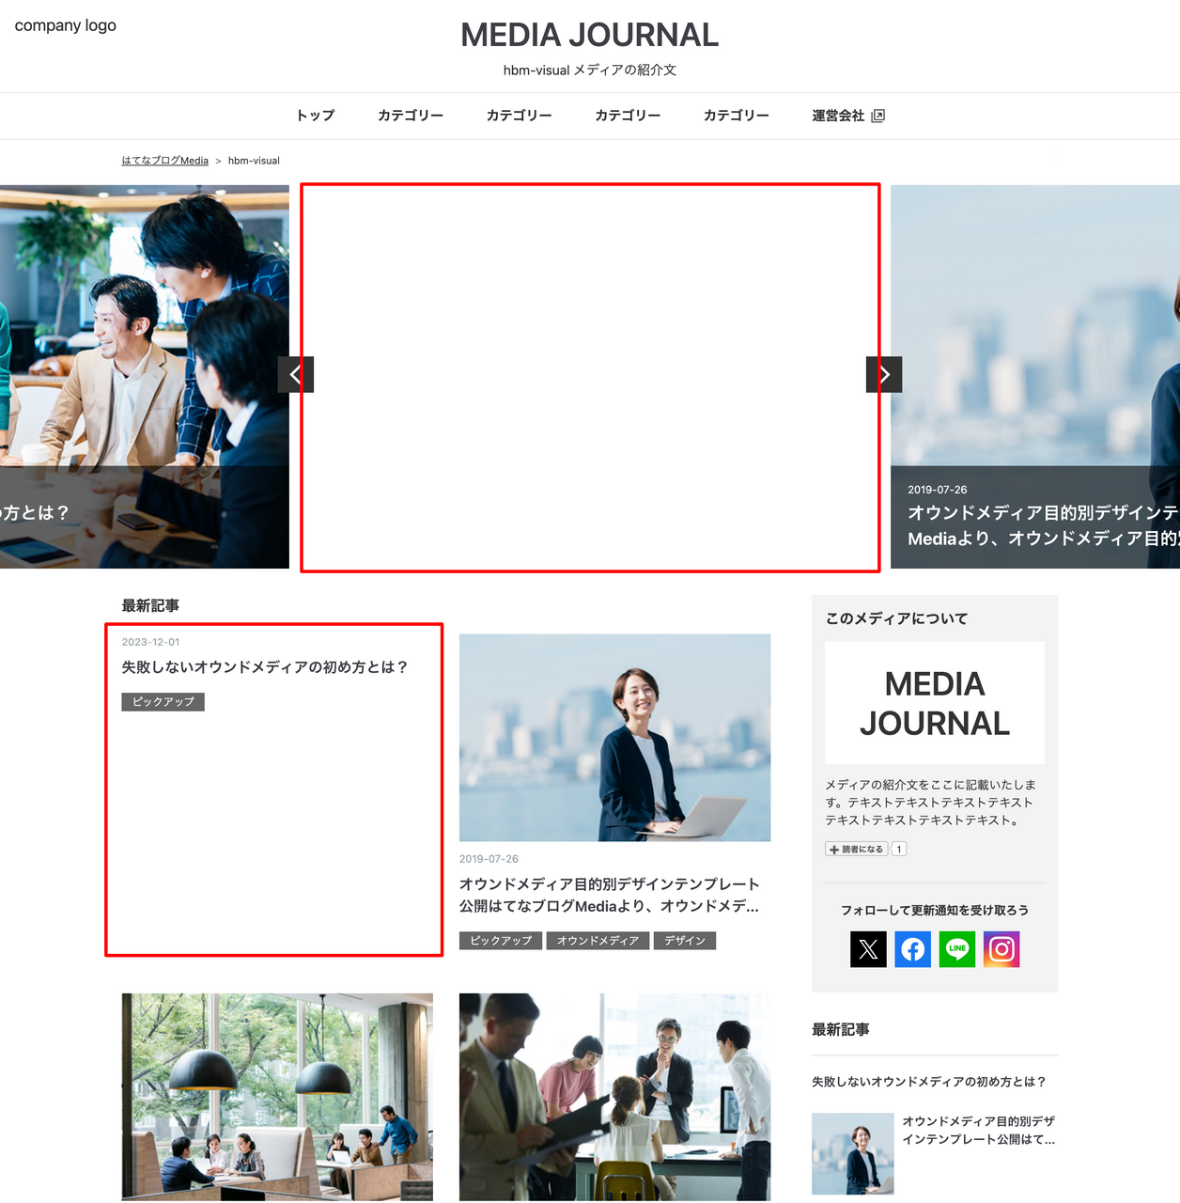Click the hbm-visual メディアの紹介文 tagline
Image resolution: width=1180 pixels, height=1203 pixels.
[x=590, y=70]
